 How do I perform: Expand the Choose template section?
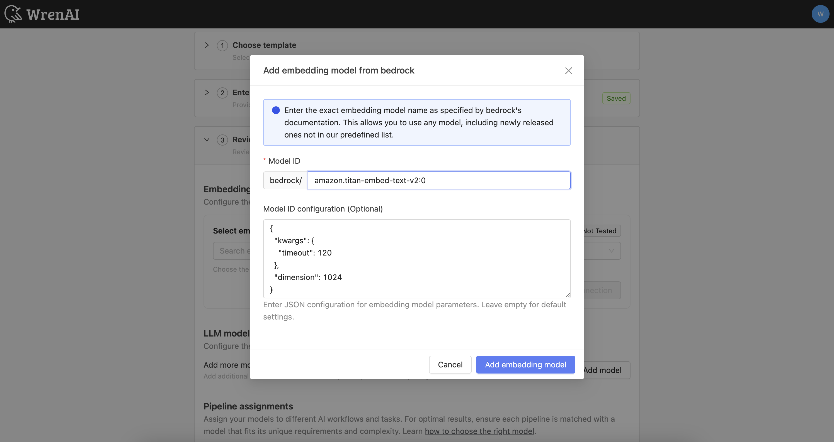pos(207,45)
